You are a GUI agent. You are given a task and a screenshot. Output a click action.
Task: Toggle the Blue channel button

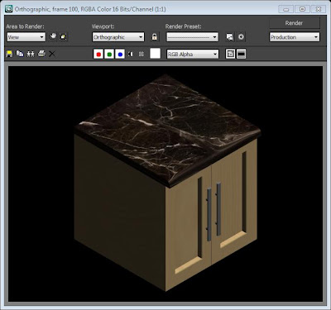(120, 54)
